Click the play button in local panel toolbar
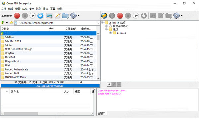 33,16
